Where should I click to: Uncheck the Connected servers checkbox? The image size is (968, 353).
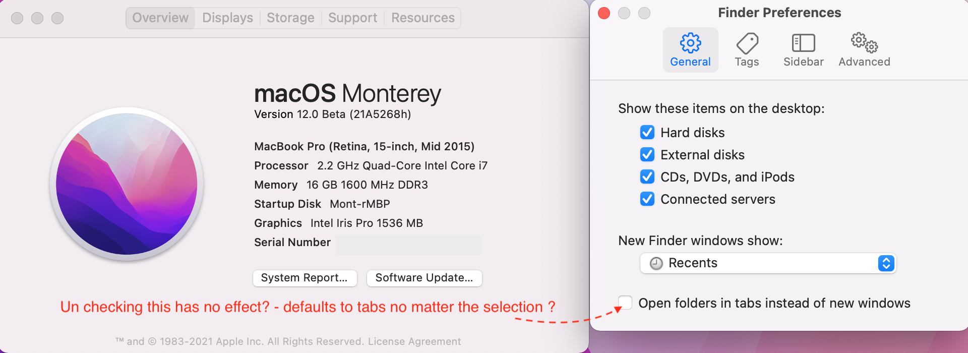click(647, 199)
